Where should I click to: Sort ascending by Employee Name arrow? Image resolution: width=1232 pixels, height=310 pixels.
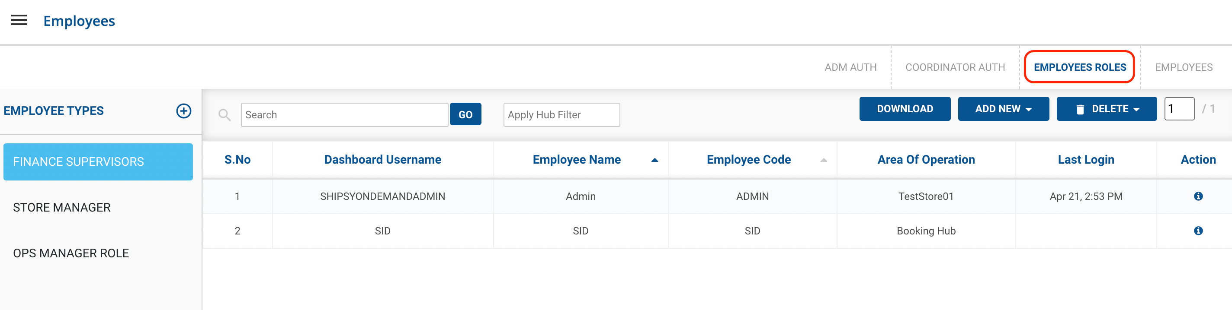655,160
